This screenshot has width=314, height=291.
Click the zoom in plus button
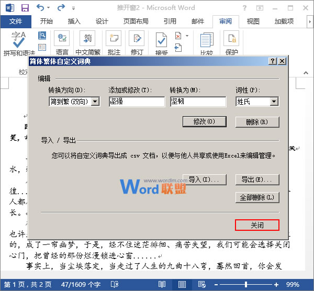(276, 285)
